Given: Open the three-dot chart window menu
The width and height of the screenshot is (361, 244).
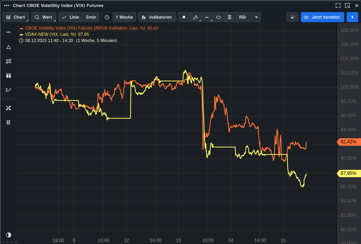Looking at the screenshot, I should pyautogui.click(x=6, y=5).
